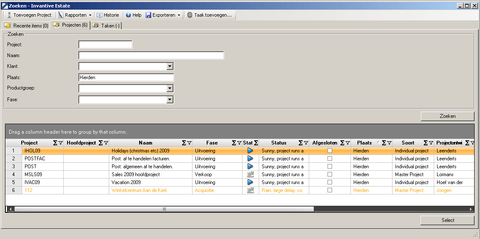Toggle Afgesloten checkbox for POSTFAC

330,159
